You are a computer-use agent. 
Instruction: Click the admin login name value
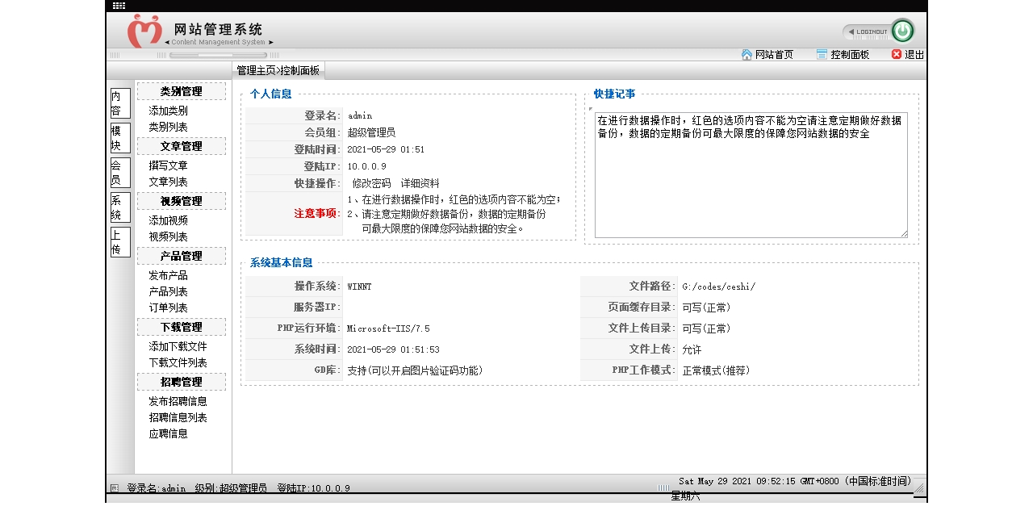[x=360, y=116]
